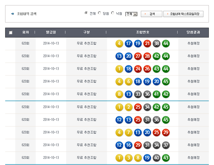Screen dimensions: 214x165
Task: Click the gray number 40 ball
Action: click(x=156, y=158)
